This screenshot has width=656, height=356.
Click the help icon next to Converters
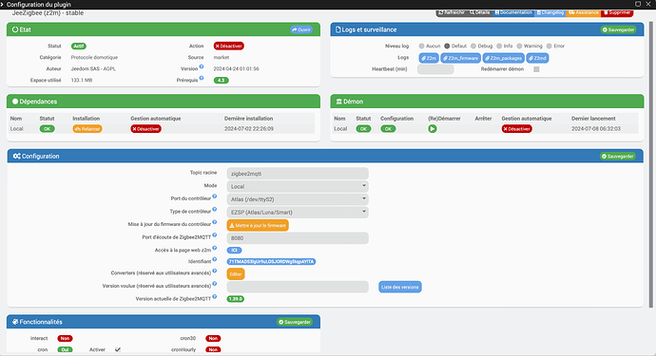click(x=215, y=271)
